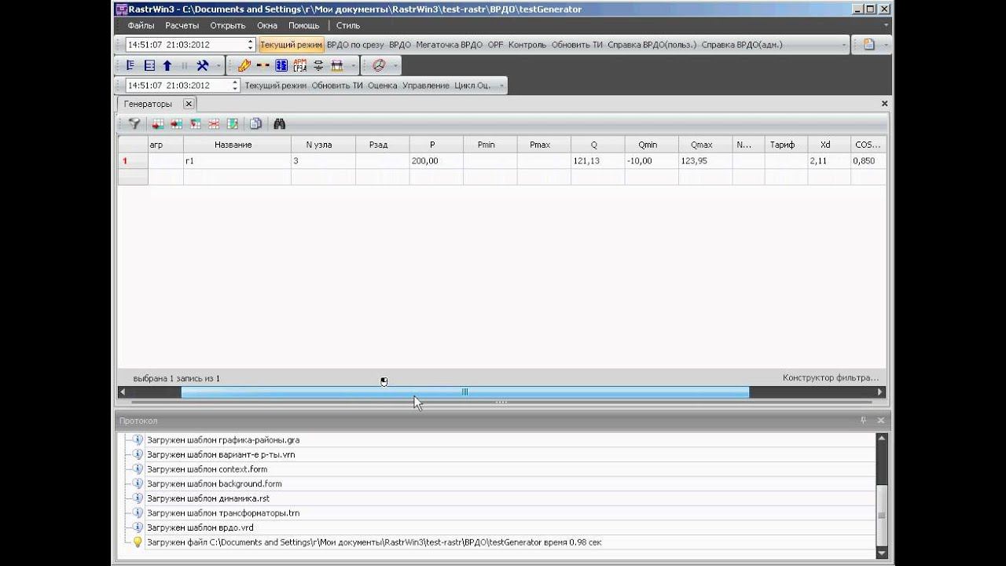Expand dropdown arrow next to tools icon
The height and width of the screenshot is (566, 1006).
[218, 66]
